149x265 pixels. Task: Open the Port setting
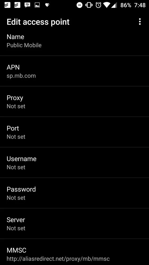(x=74, y=132)
